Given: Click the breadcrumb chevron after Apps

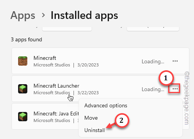Looking at the screenshot, I should pos(43,15).
